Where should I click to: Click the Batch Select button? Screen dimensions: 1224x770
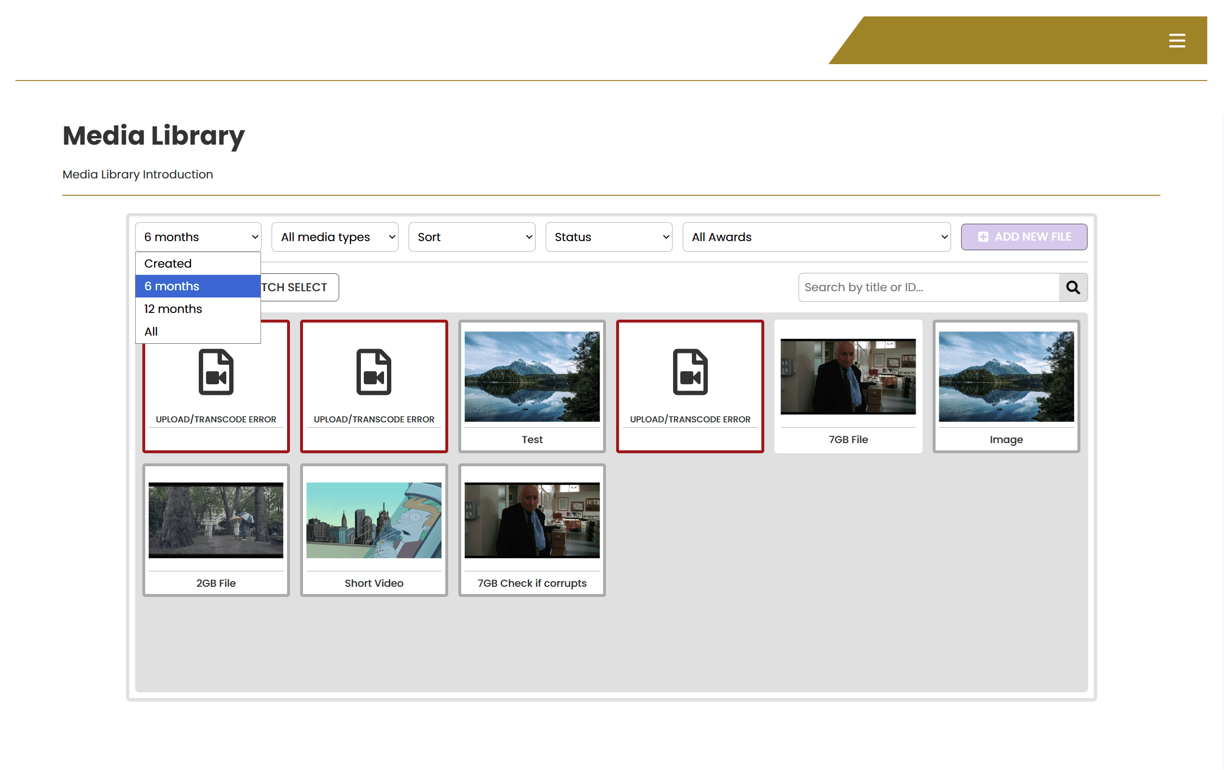(300, 287)
